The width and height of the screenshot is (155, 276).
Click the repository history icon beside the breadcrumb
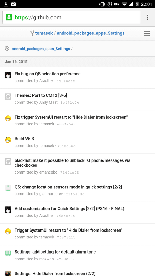[7, 49]
